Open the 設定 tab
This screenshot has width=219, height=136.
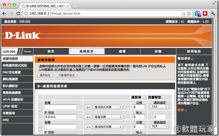51,51
